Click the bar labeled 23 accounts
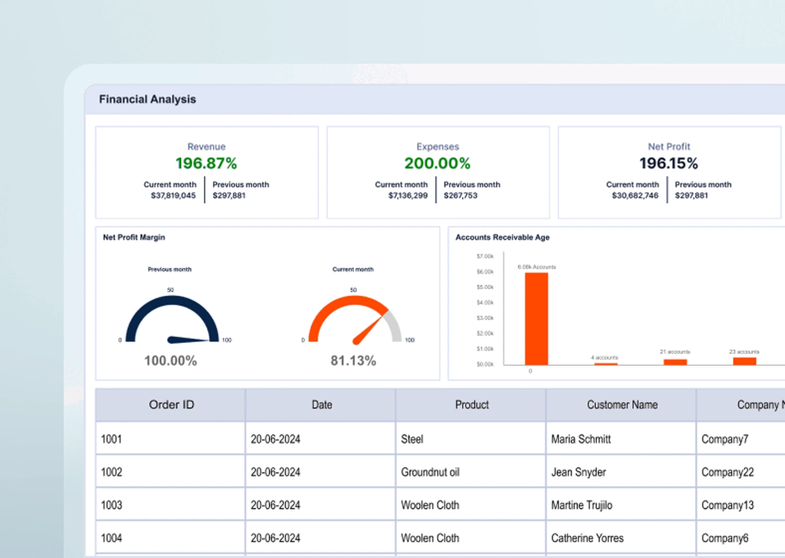The height and width of the screenshot is (558, 785). pyautogui.click(x=744, y=361)
